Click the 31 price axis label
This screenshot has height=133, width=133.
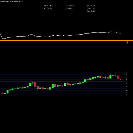tap(126, 89)
